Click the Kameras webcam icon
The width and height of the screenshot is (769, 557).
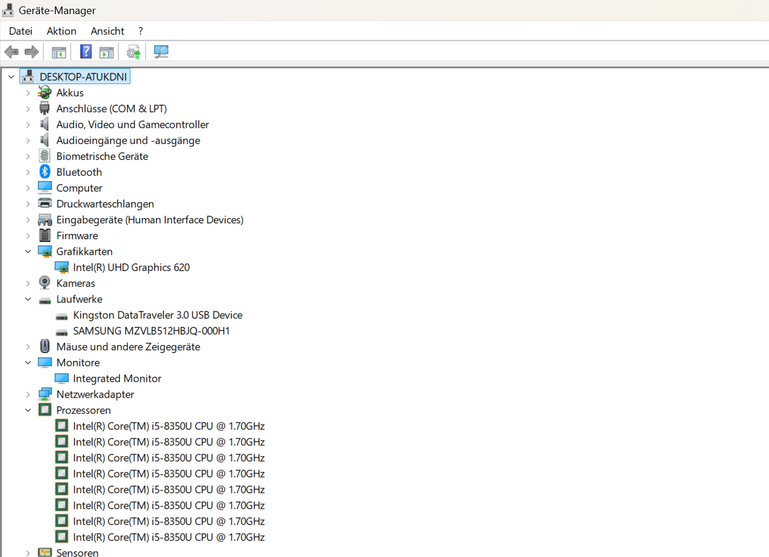[x=45, y=283]
